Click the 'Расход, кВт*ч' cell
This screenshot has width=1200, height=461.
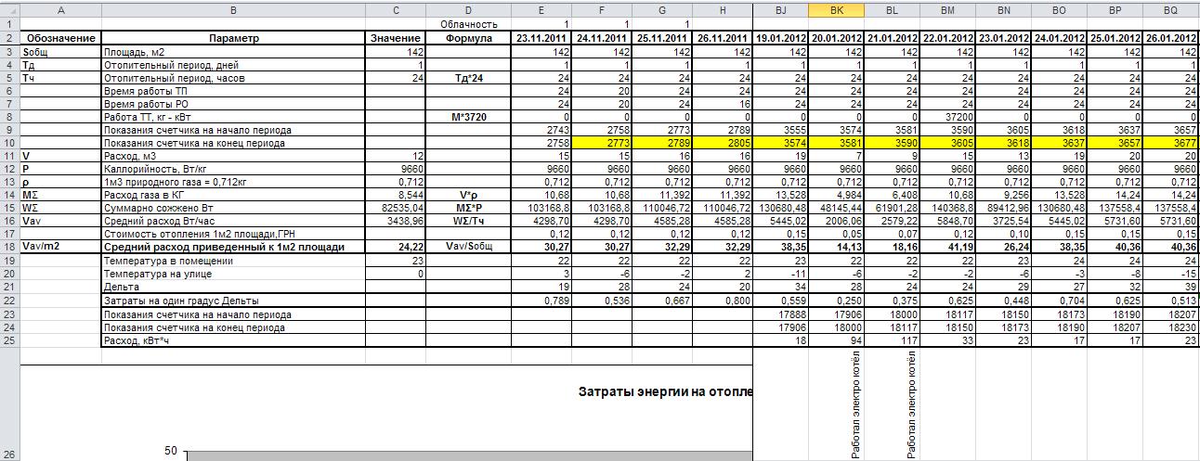click(x=233, y=340)
